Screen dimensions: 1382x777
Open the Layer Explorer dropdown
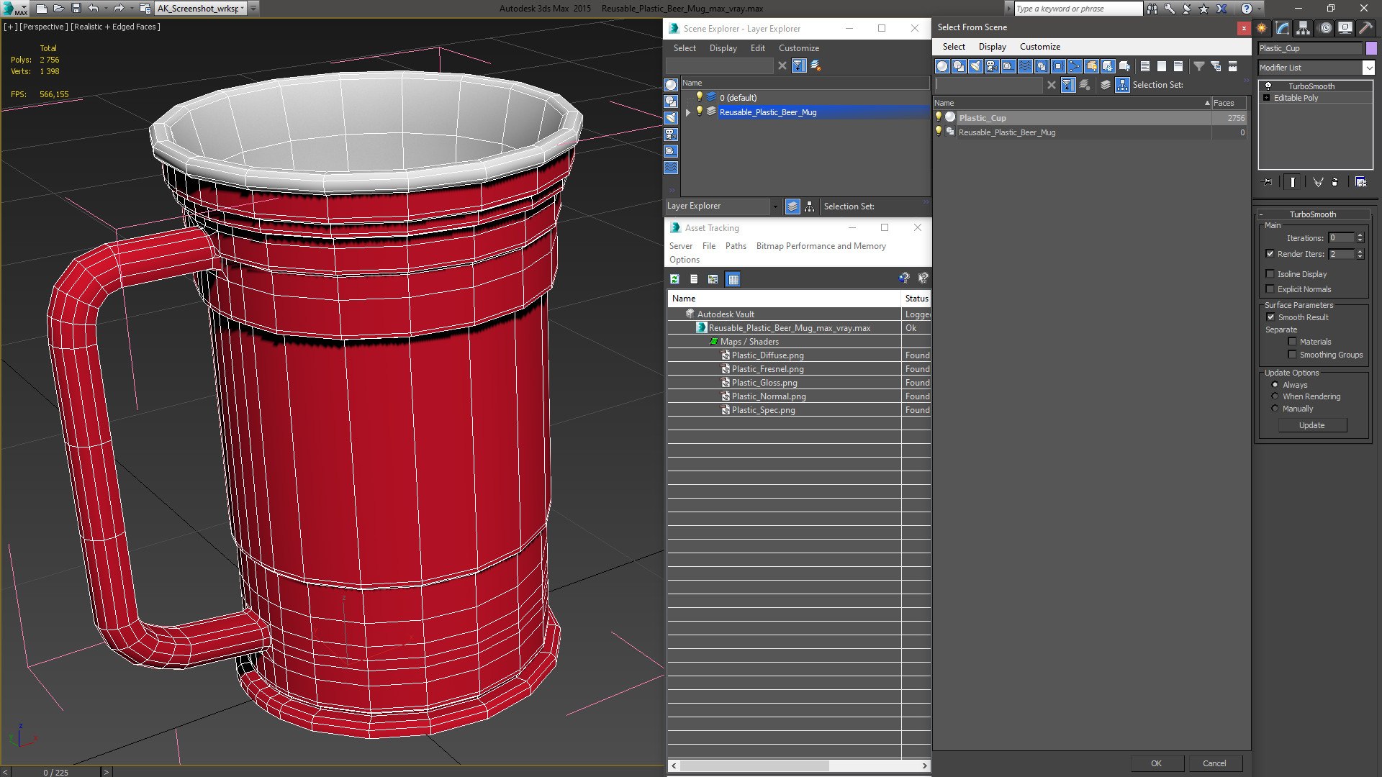point(774,206)
